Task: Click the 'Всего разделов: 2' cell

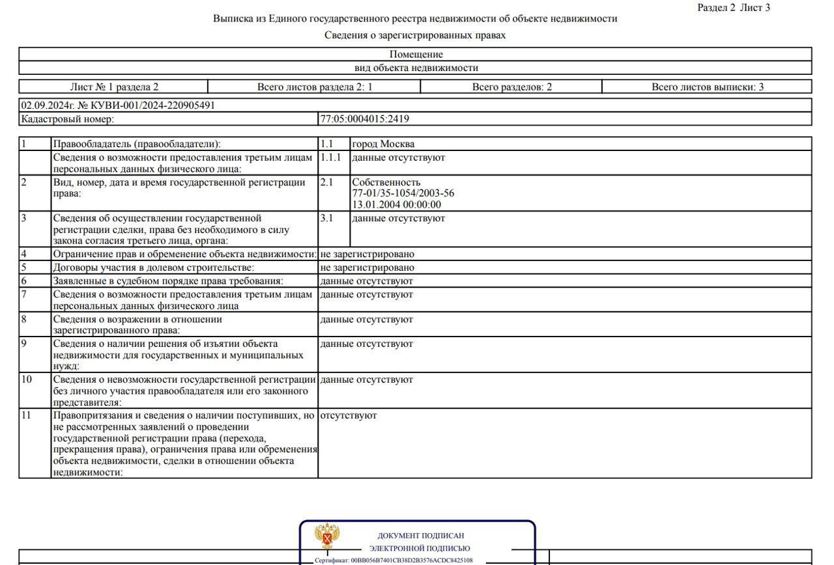Action: 511,87
